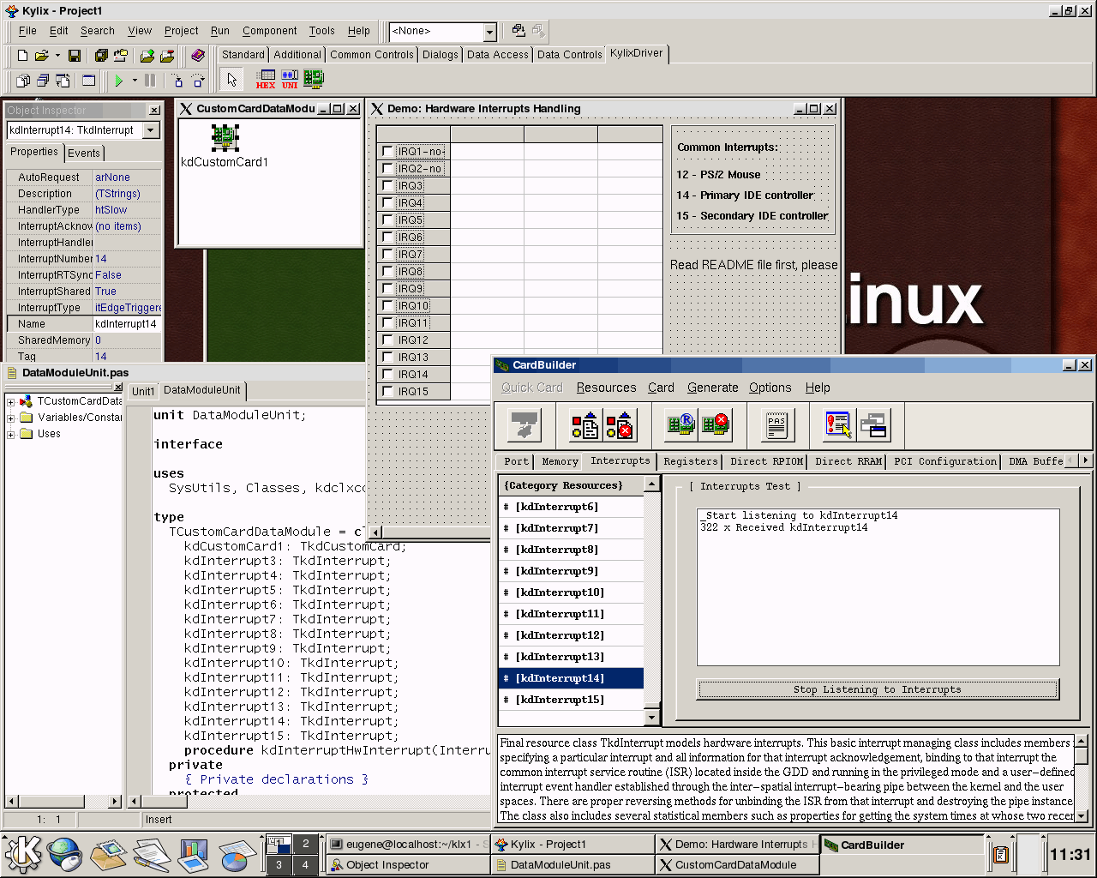The height and width of the screenshot is (878, 1097).
Task: Check the IRQ5 checkbox
Action: (x=387, y=219)
